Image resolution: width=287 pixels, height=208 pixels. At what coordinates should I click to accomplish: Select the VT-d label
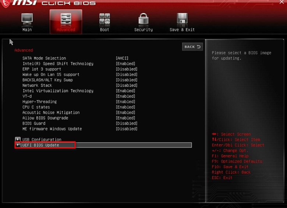(27, 96)
